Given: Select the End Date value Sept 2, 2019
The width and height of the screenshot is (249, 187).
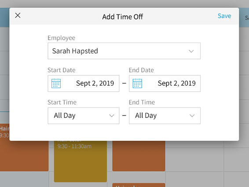Looking at the screenshot, I should (176, 83).
